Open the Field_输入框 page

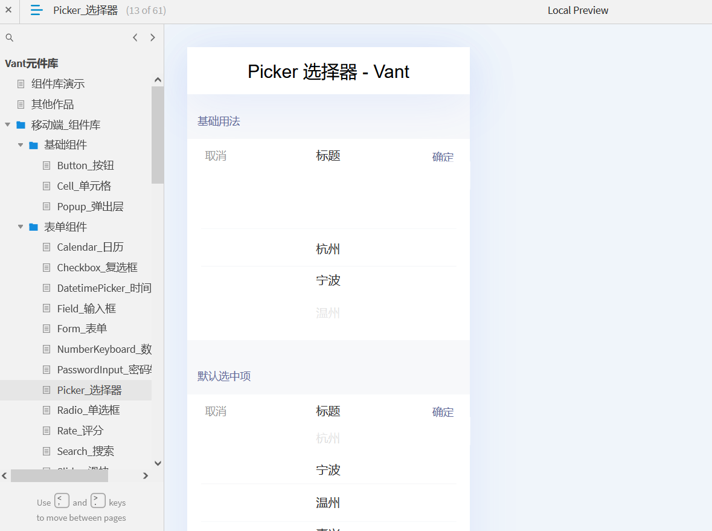click(x=87, y=309)
